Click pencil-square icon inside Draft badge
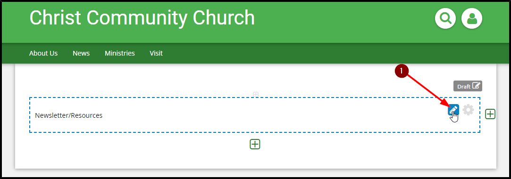The width and height of the screenshot is (511, 179). click(476, 86)
